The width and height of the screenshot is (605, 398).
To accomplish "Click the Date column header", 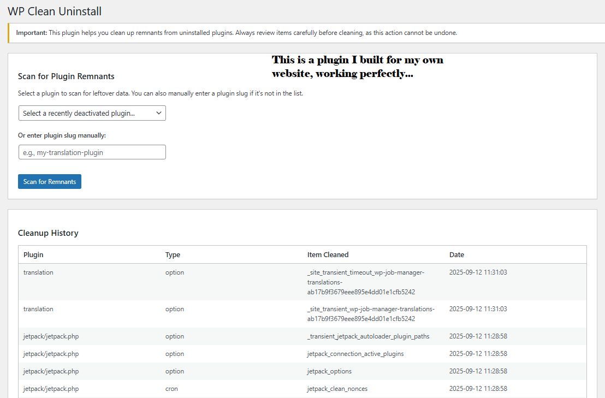I will 456,254.
